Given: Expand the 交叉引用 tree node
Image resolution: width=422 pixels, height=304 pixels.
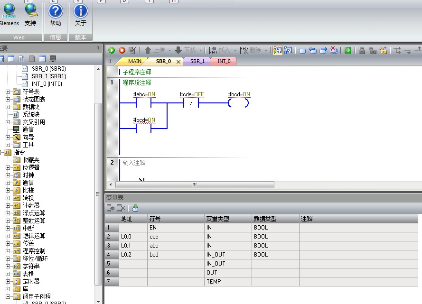Looking at the screenshot, I should (8, 122).
